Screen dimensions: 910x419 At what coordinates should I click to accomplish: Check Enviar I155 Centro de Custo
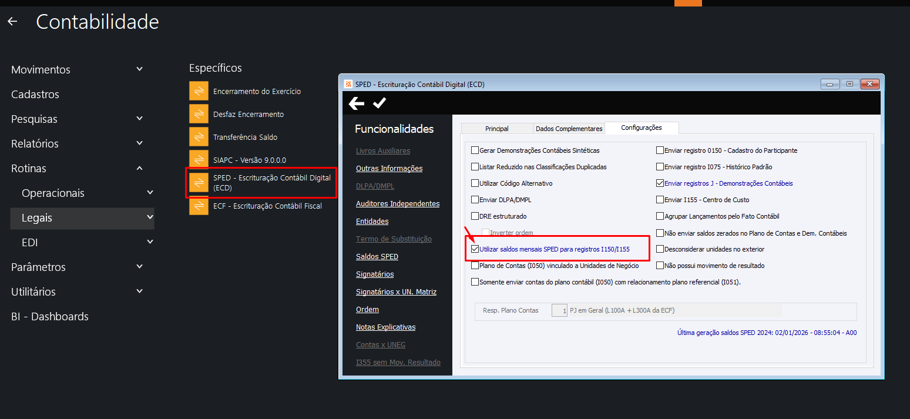[660, 200]
